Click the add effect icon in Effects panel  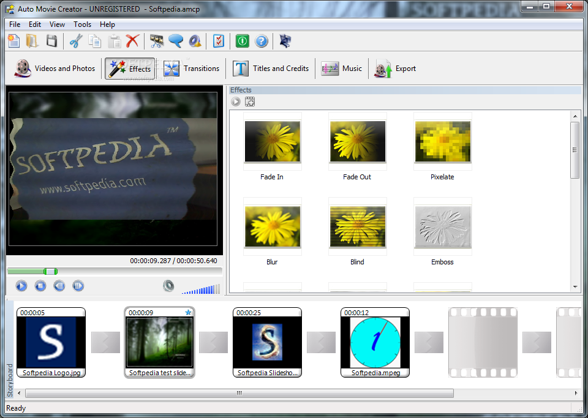[250, 102]
